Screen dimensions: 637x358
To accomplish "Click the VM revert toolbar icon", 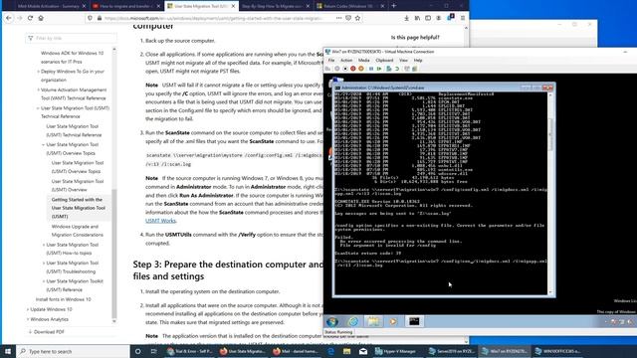I will click(x=397, y=69).
